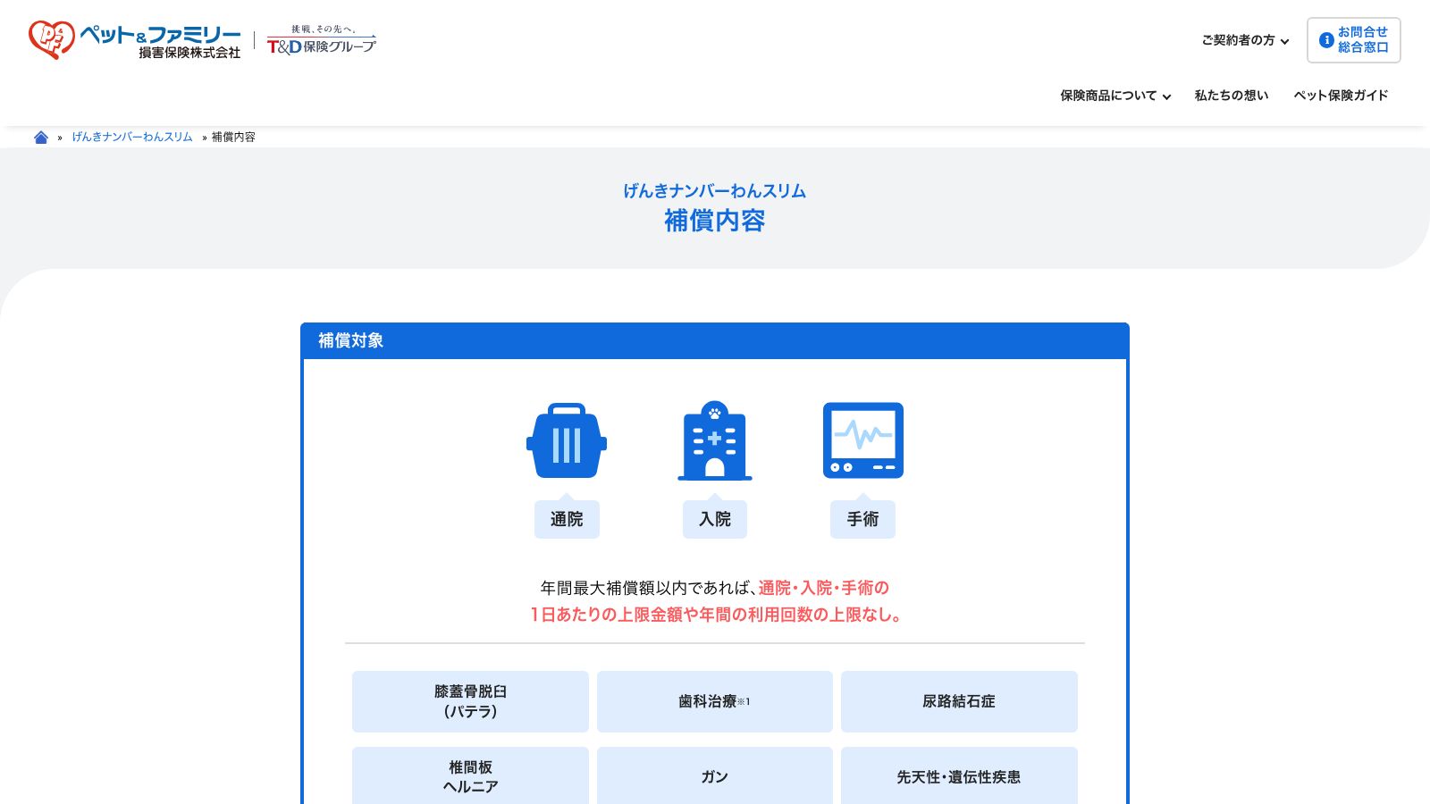Click the animal hospital 入院 icon
1430x804 pixels.
tap(715, 440)
